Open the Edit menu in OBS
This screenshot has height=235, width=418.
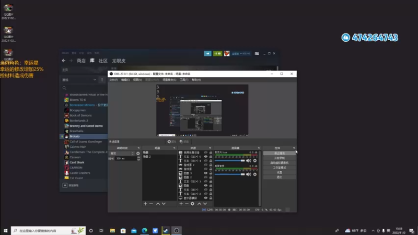point(125,80)
